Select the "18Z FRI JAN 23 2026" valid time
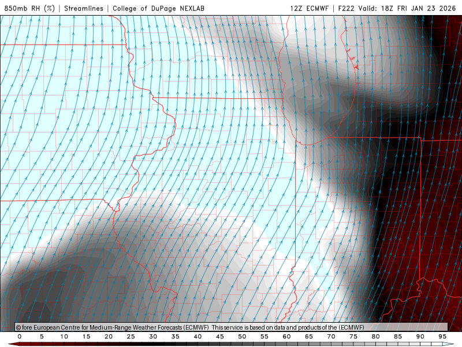 point(418,8)
